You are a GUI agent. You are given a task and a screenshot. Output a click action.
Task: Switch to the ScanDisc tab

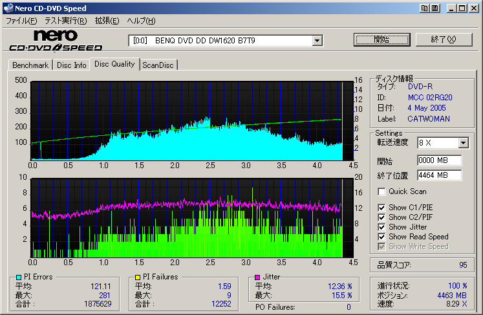click(158, 65)
